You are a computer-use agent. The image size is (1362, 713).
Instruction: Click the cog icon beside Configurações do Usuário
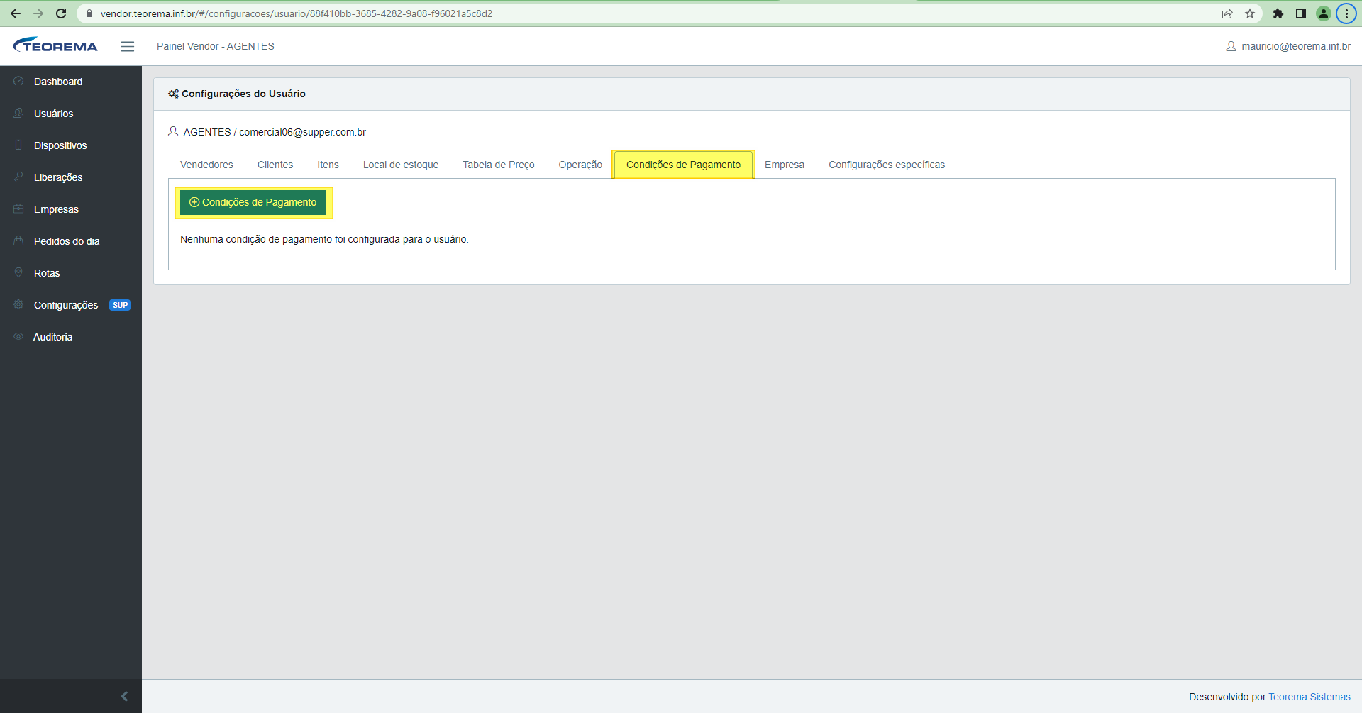coord(173,94)
